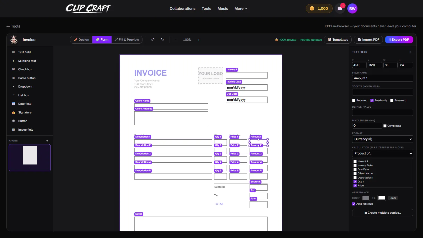
Task: Switch to the Form tab
Action: pos(102,40)
